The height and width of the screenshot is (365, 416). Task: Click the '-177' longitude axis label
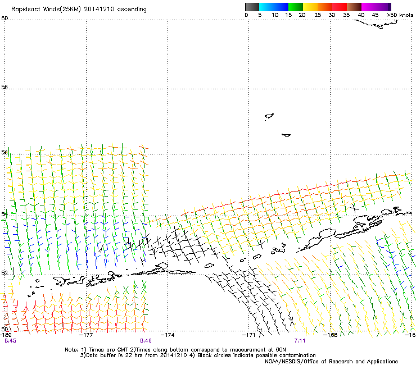[86, 335]
